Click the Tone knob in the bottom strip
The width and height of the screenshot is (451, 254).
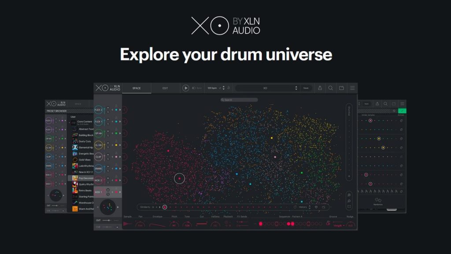coord(187,224)
